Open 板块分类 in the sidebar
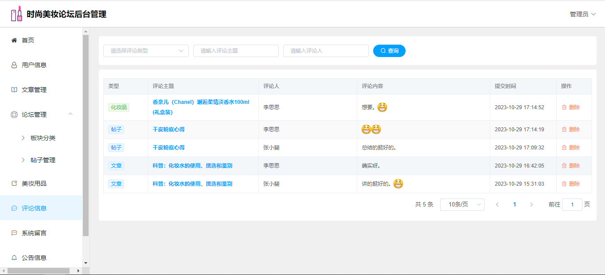The height and width of the screenshot is (275, 605). [43, 138]
